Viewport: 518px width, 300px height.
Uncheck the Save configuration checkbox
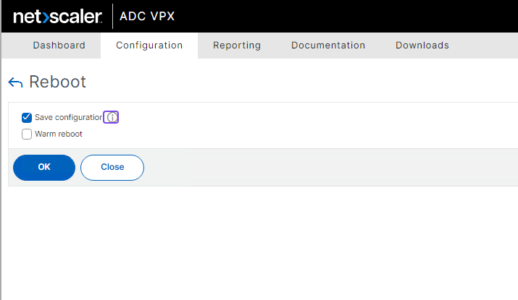click(x=27, y=117)
